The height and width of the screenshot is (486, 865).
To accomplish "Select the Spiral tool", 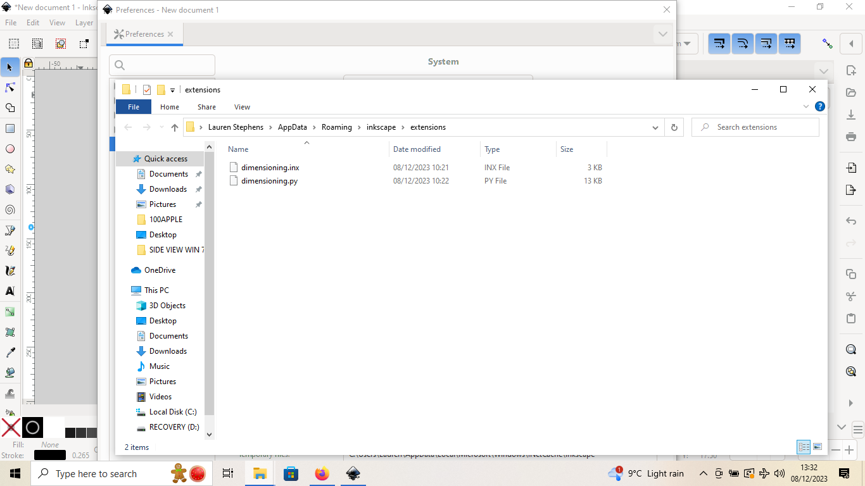I will [x=10, y=209].
